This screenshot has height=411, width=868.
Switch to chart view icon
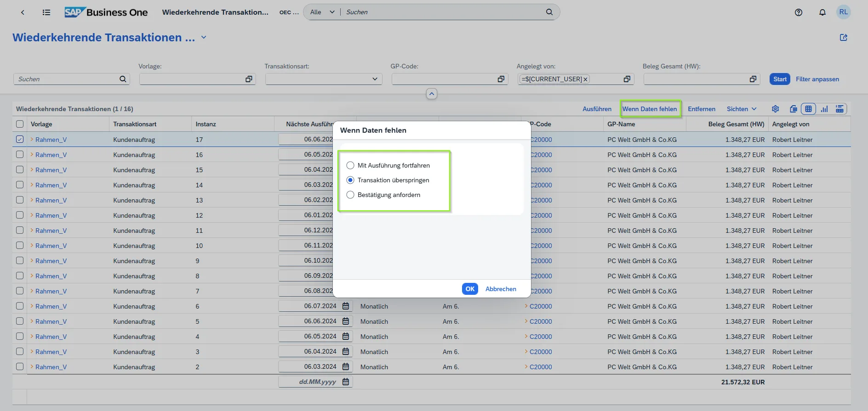tap(824, 109)
